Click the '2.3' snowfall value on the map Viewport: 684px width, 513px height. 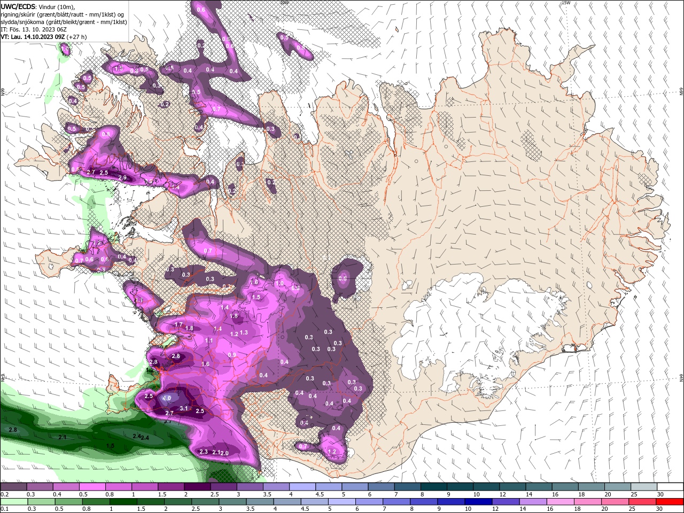(x=203, y=452)
